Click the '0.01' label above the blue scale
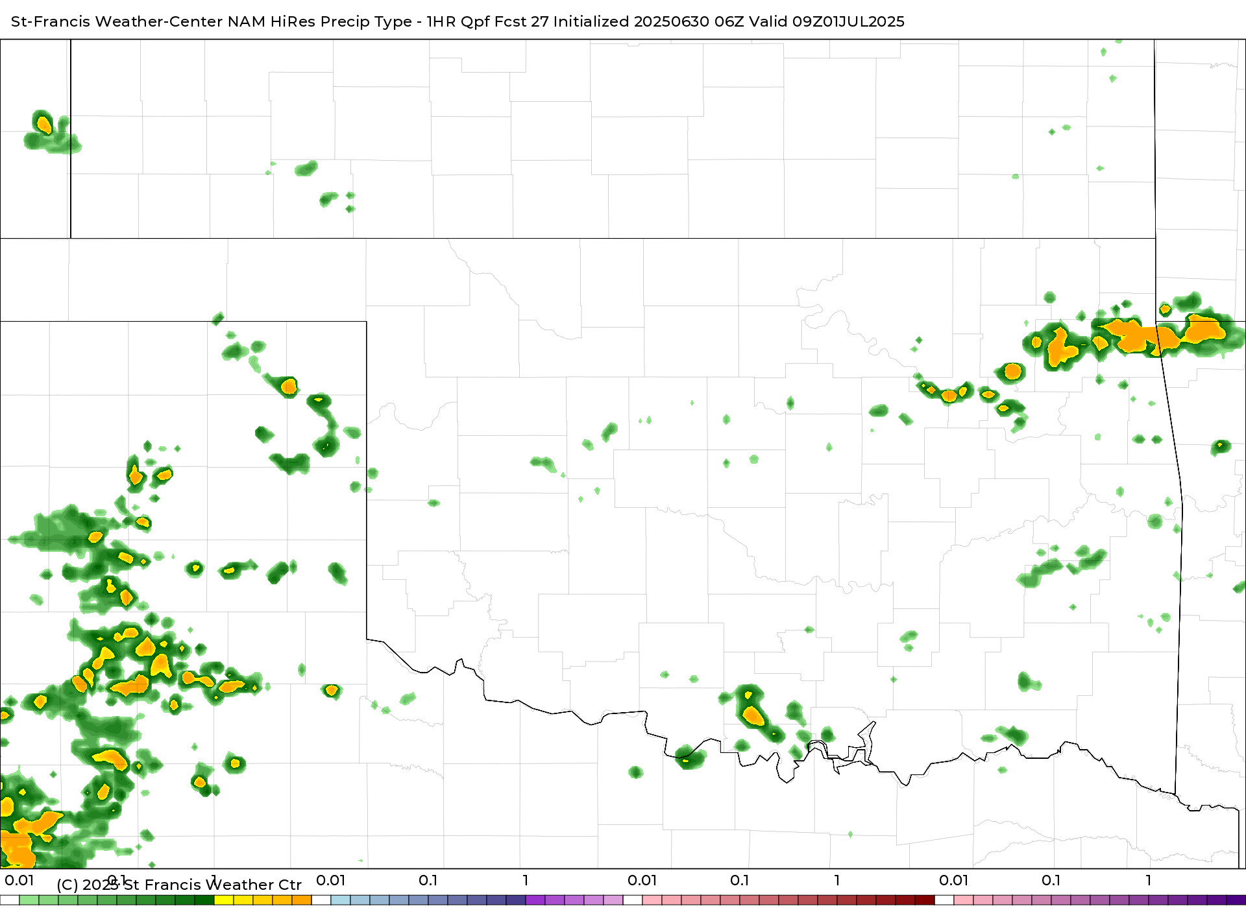 click(x=331, y=880)
